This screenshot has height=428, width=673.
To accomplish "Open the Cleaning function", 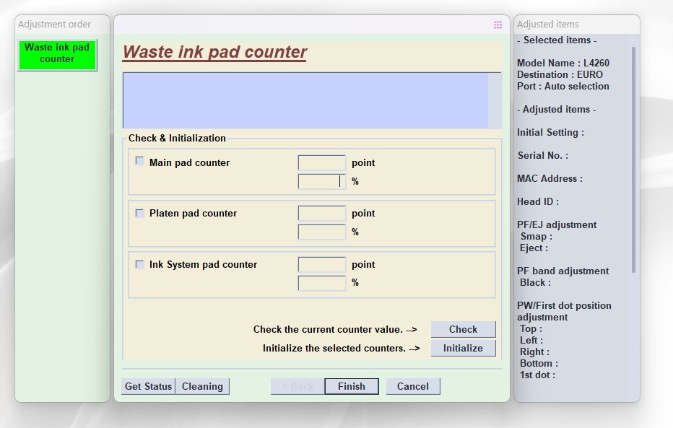I will click(x=202, y=386).
